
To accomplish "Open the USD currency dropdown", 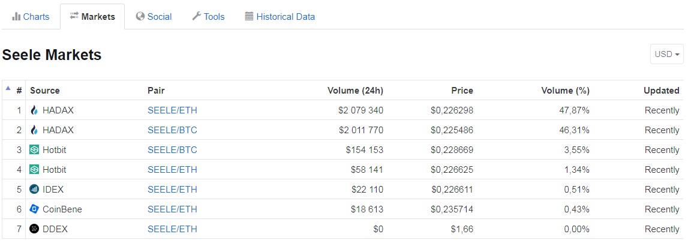I will pyautogui.click(x=667, y=54).
